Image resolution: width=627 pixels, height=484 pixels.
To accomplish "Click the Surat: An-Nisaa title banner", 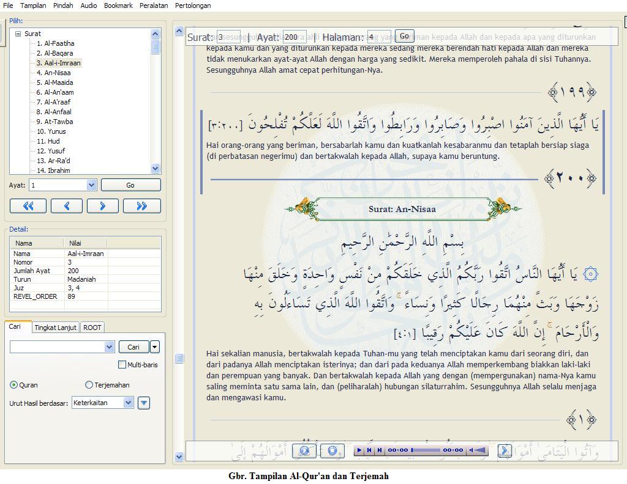I will [x=402, y=208].
